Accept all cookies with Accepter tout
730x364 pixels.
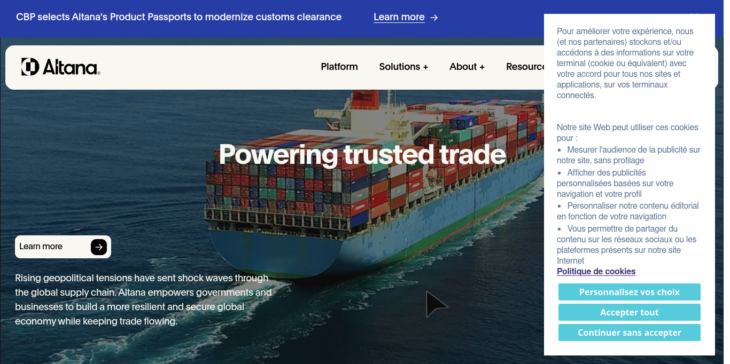630,312
